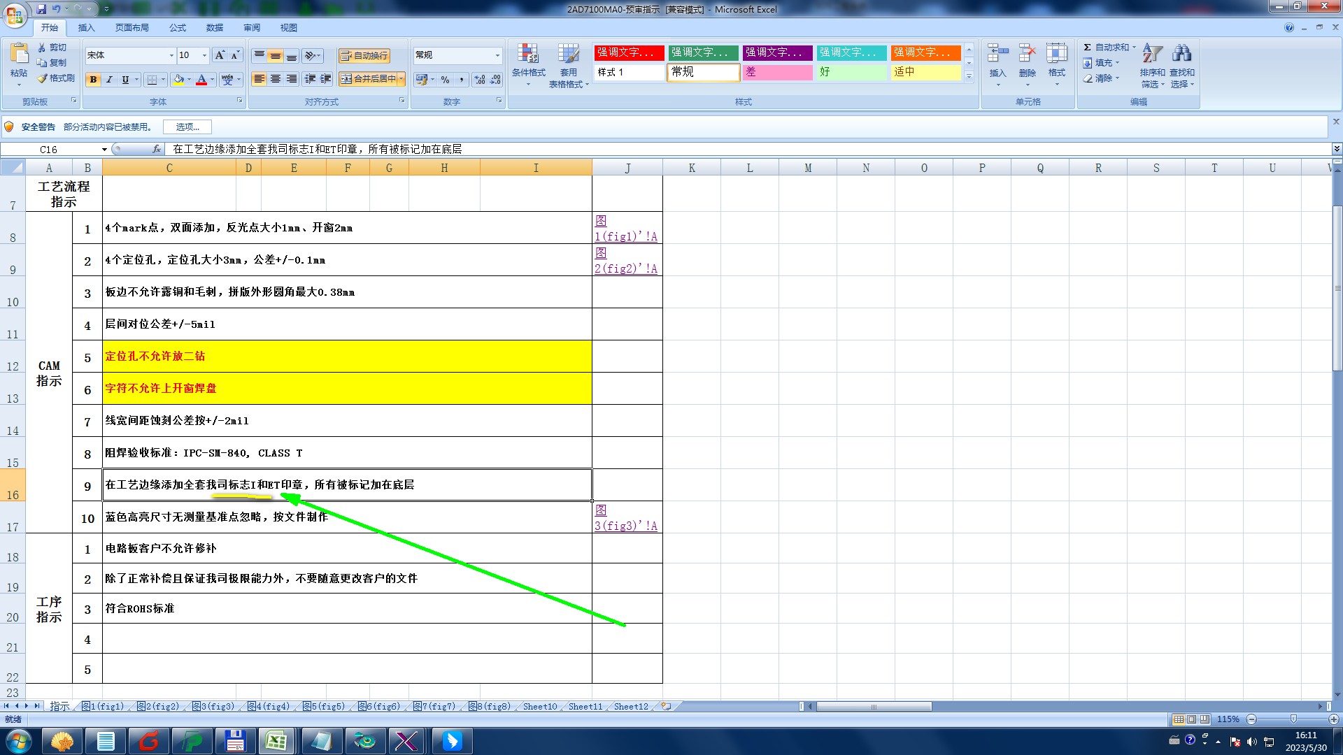Toggle bold formatting
This screenshot has height=755, width=1343.
[93, 80]
